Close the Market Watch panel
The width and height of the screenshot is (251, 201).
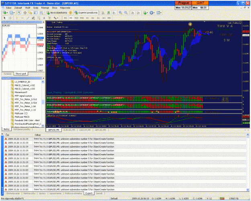[43, 22]
